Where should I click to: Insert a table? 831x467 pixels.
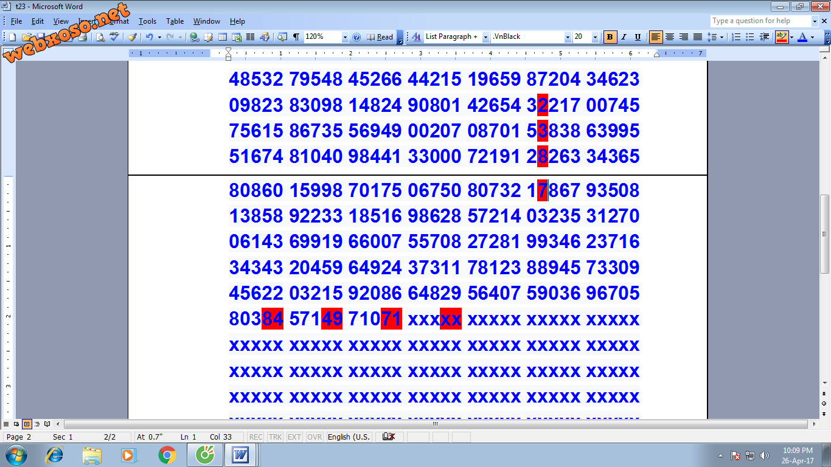point(223,37)
